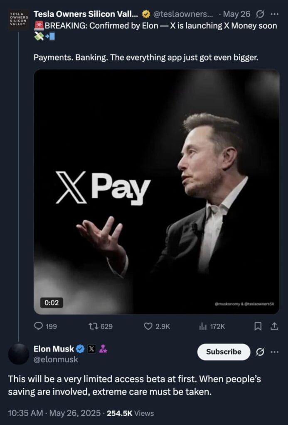Click Elon Musk's blue verified badge

coord(81,349)
